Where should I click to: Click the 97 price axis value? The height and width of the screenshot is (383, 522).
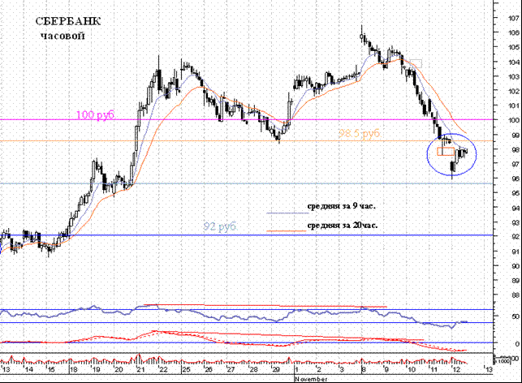click(x=516, y=164)
